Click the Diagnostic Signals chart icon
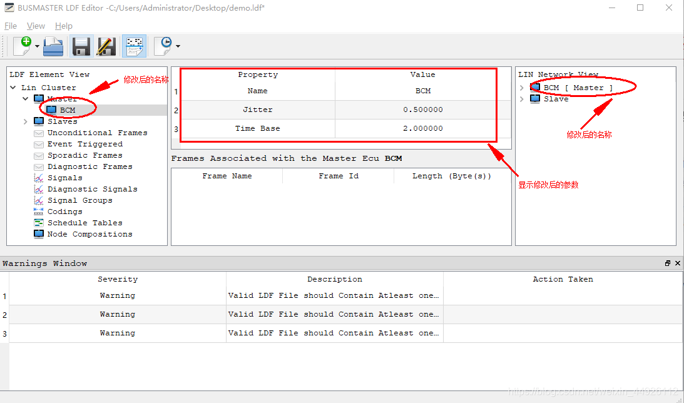The height and width of the screenshot is (403, 684). pos(39,189)
